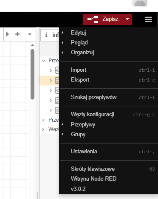Click the user profile avatar icon
The height and width of the screenshot is (199, 158).
(x=140, y=3)
